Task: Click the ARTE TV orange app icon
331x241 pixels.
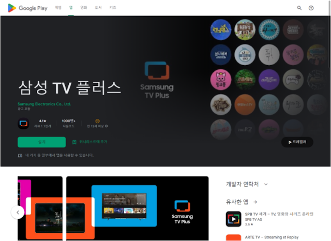Action: [x=233, y=237]
